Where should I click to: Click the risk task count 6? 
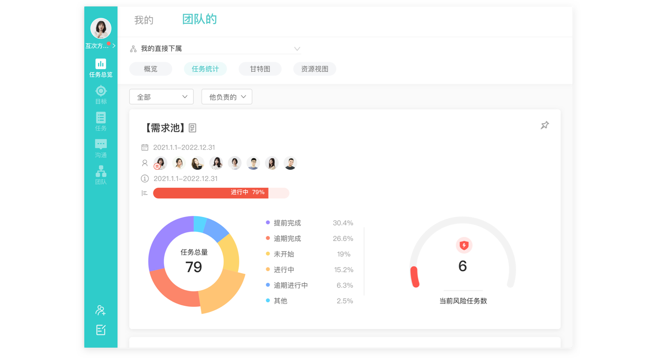click(463, 266)
